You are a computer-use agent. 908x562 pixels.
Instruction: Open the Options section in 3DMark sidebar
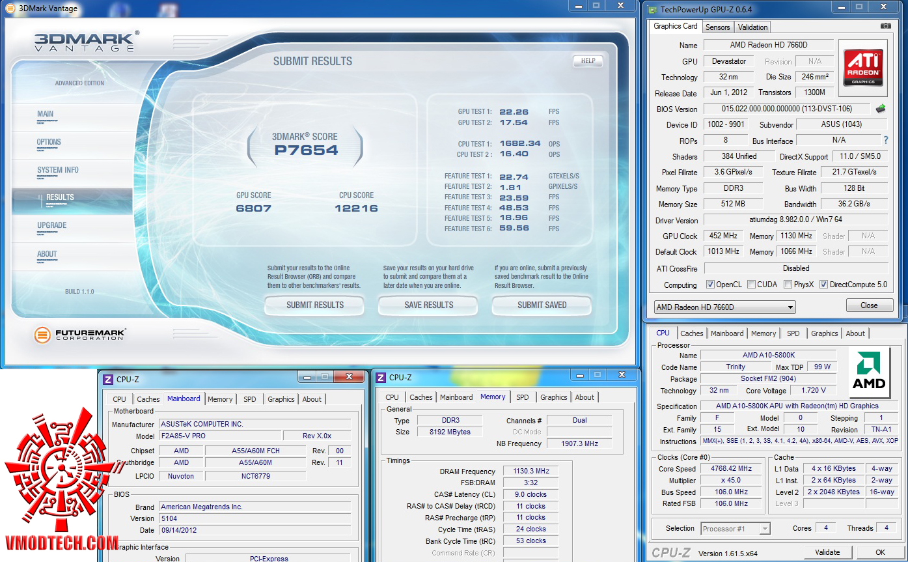coord(49,142)
